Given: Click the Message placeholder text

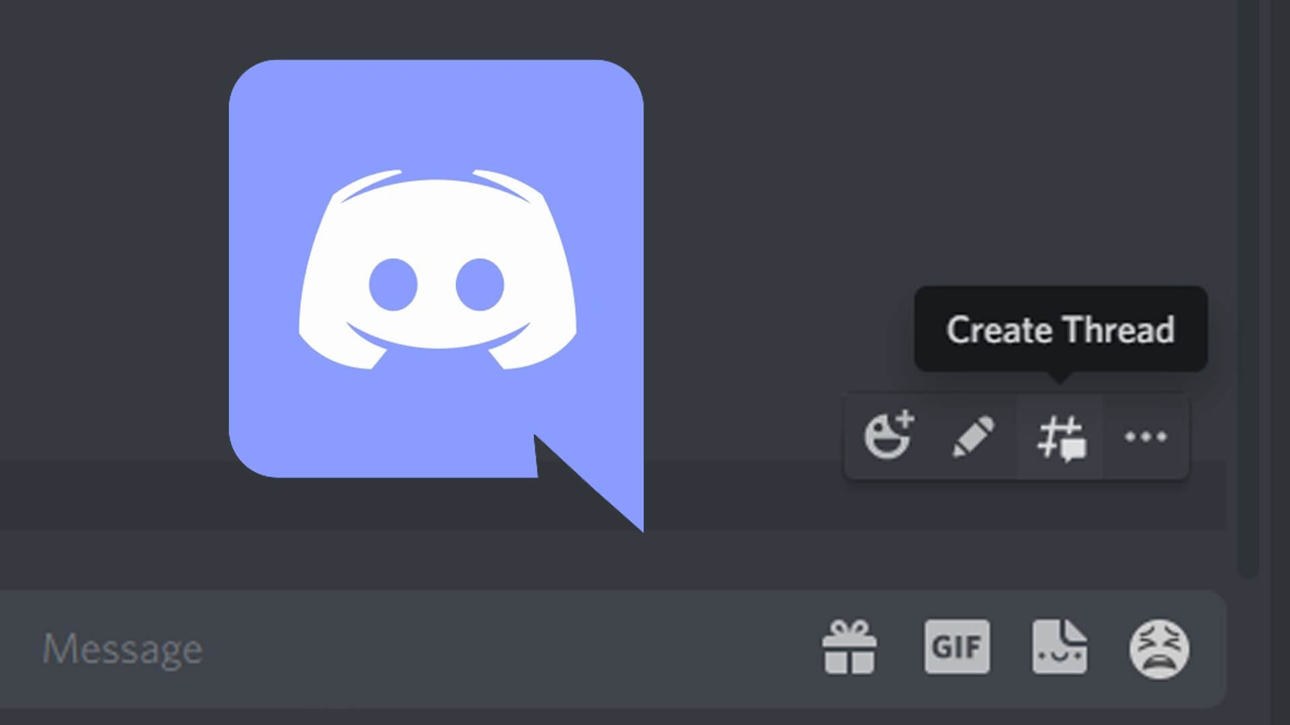Looking at the screenshot, I should (x=122, y=649).
